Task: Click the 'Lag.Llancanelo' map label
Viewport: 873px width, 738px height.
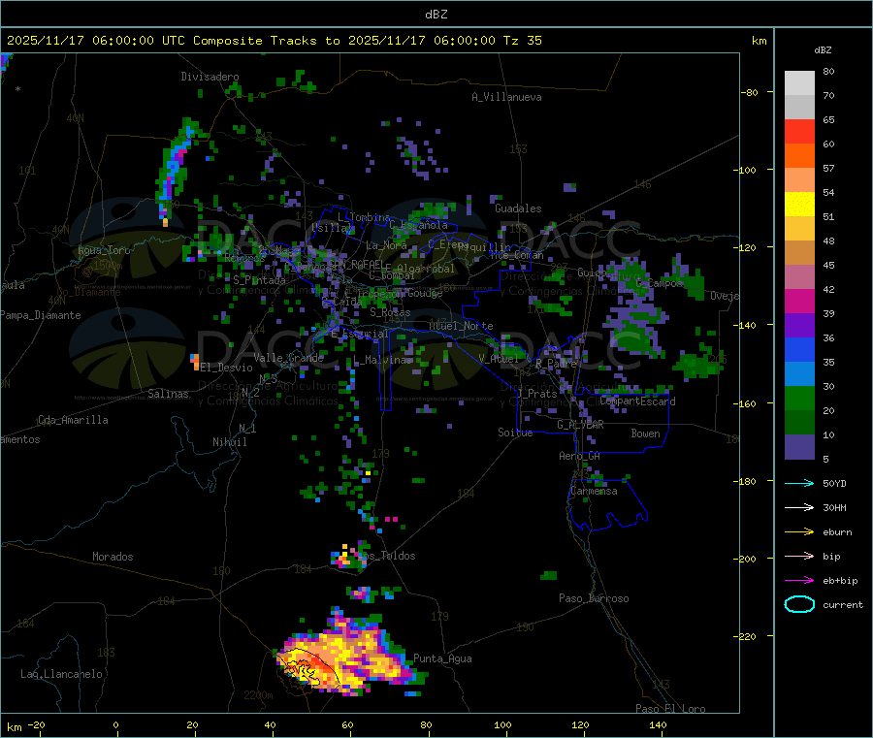Action: pyautogui.click(x=62, y=674)
